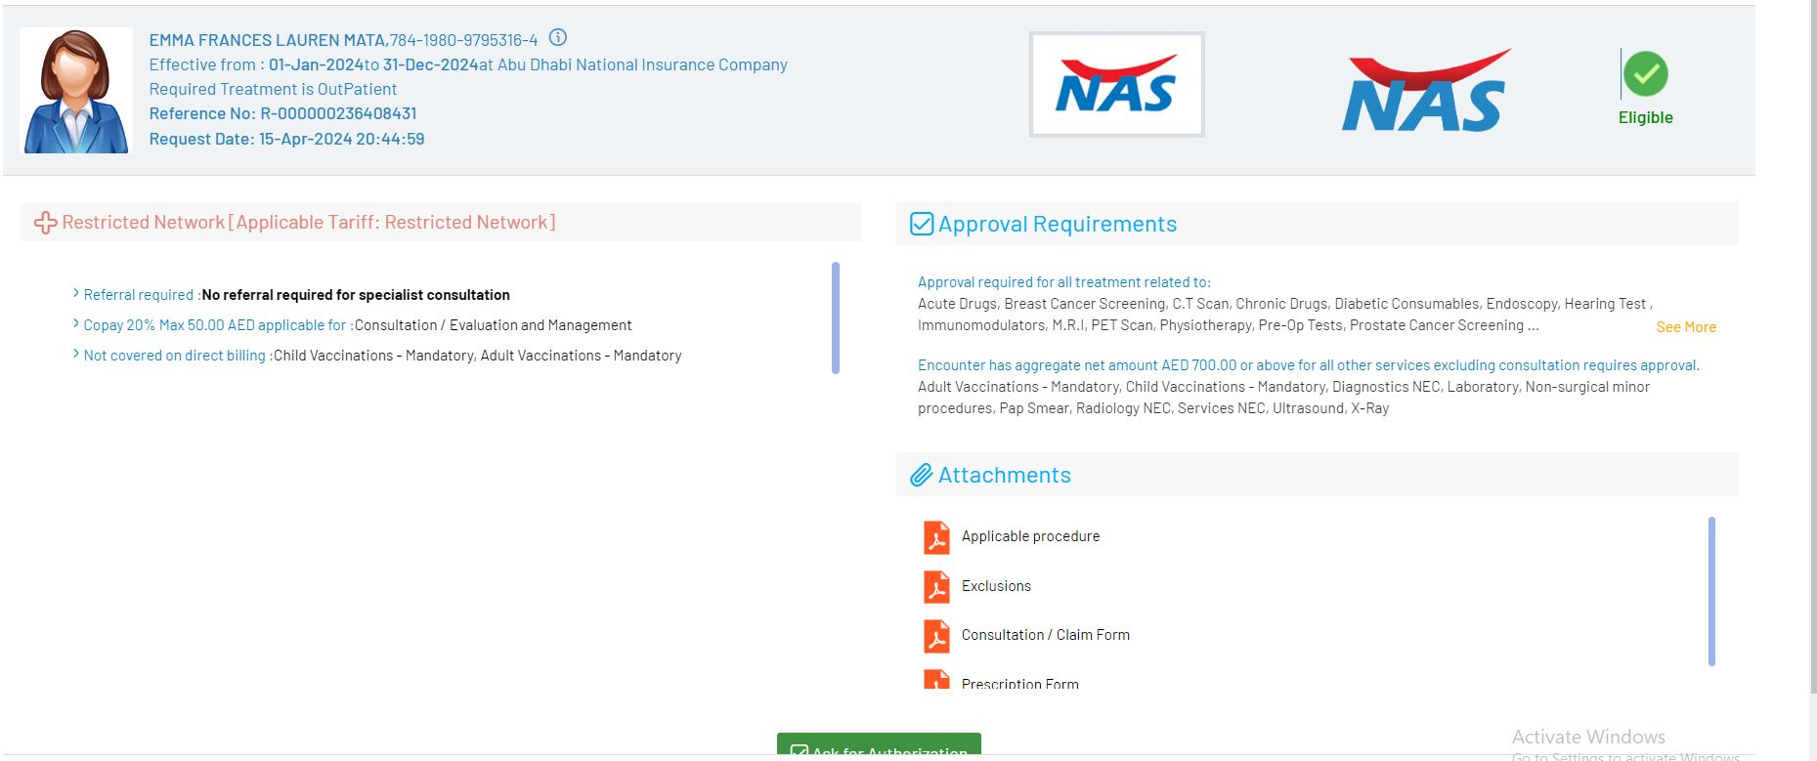1817x761 pixels.
Task: Click the Effective from 01-Jan-2024 date
Action: [316, 64]
